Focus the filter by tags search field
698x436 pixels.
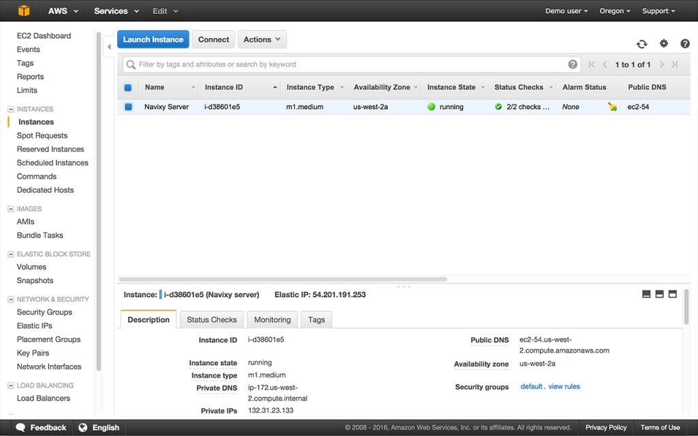click(x=352, y=64)
